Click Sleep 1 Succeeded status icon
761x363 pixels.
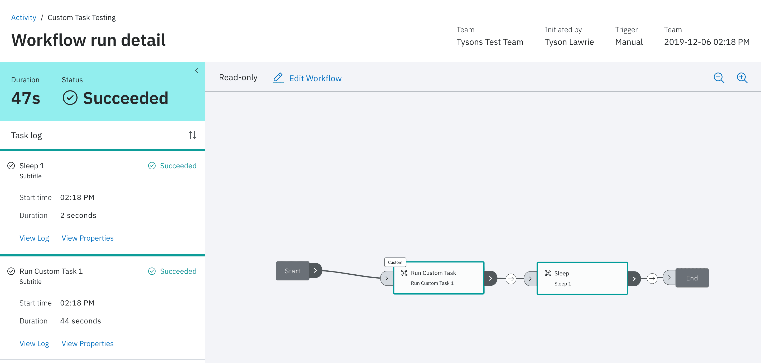point(152,165)
